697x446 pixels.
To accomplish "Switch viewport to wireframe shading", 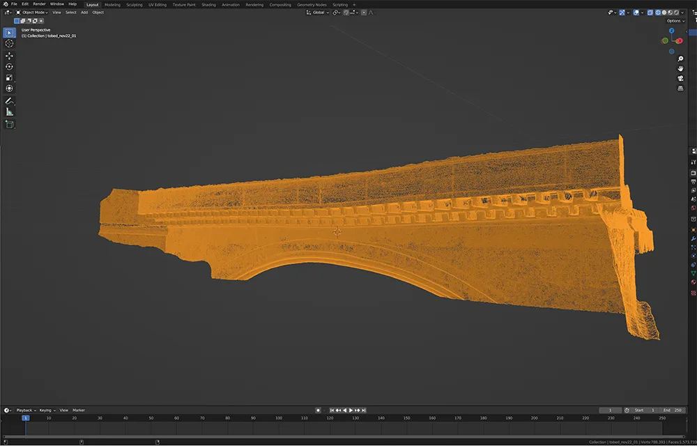I will point(658,12).
